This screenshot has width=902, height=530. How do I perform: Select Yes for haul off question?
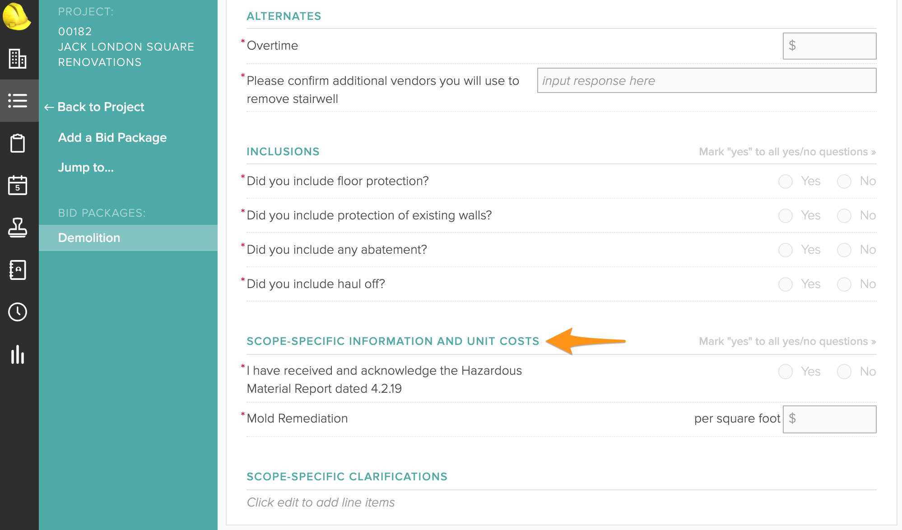coord(786,284)
